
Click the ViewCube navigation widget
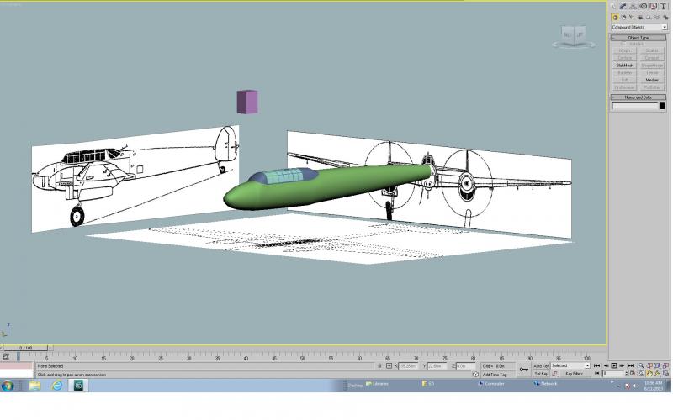(574, 36)
